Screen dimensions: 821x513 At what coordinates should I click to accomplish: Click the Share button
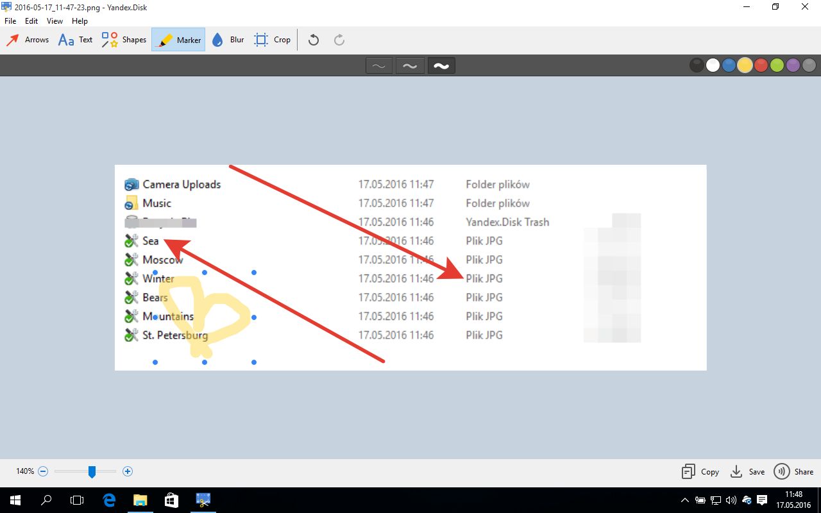[x=793, y=471]
